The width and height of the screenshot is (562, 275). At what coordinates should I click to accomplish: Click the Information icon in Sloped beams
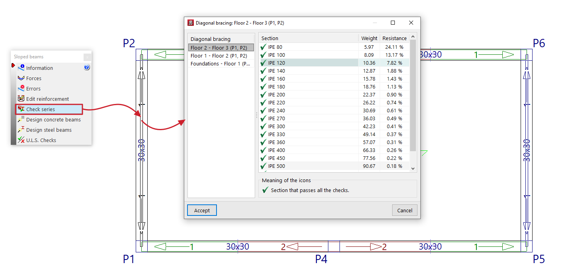(21, 68)
